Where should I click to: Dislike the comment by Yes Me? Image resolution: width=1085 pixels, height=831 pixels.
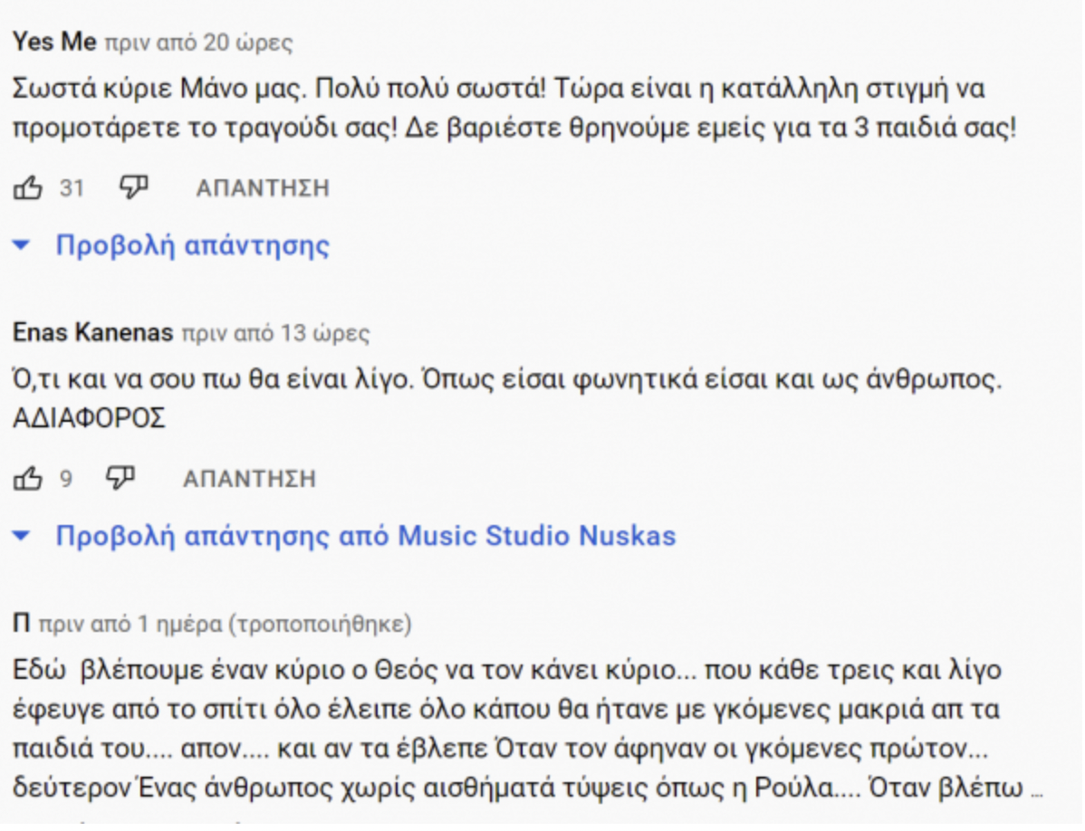pos(134,187)
